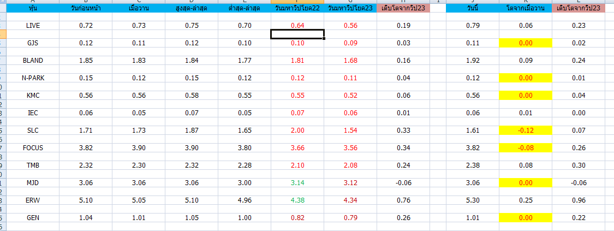Select 1.04 in the GEN row
The height and width of the screenshot is (231, 614).
86,218
